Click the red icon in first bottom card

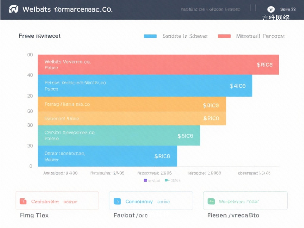coord(23,201)
